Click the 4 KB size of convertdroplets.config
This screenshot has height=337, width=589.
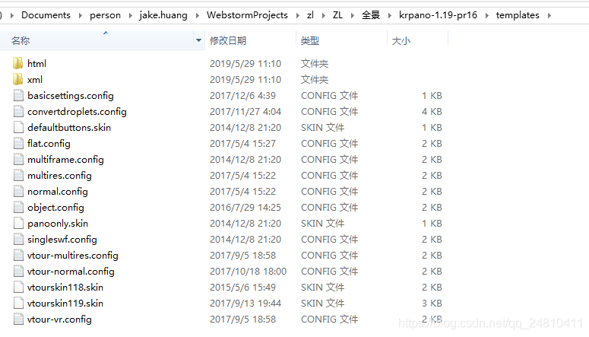click(432, 111)
